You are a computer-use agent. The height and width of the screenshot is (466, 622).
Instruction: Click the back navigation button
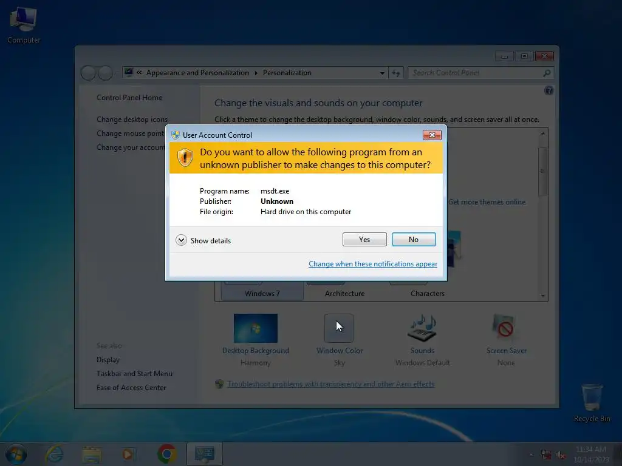pyautogui.click(x=88, y=73)
